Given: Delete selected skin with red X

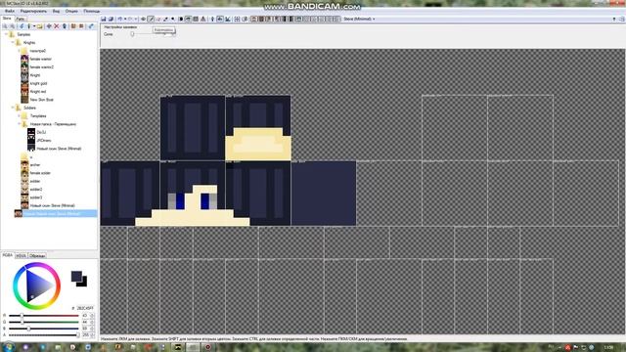Looking at the screenshot, I should tap(57, 26).
